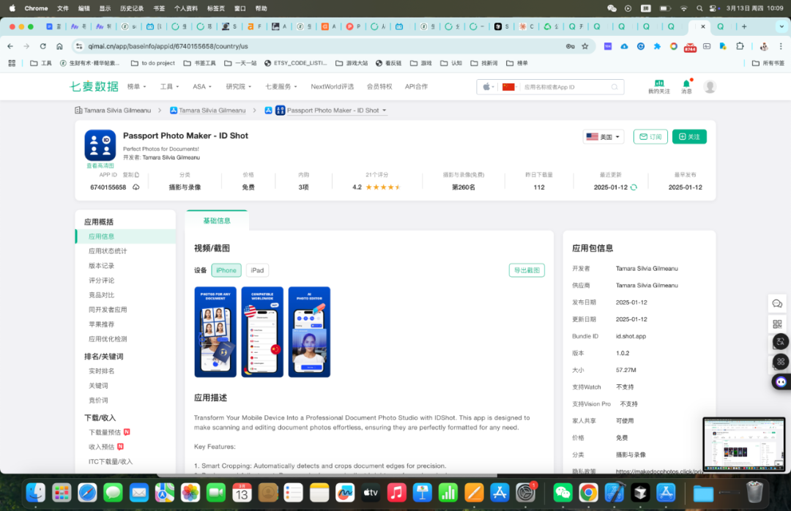Go to 竞品对比 in the sidebar

pyautogui.click(x=101, y=295)
